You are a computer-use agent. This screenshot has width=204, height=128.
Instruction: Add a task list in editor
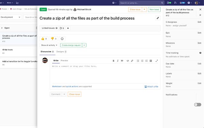147,61
